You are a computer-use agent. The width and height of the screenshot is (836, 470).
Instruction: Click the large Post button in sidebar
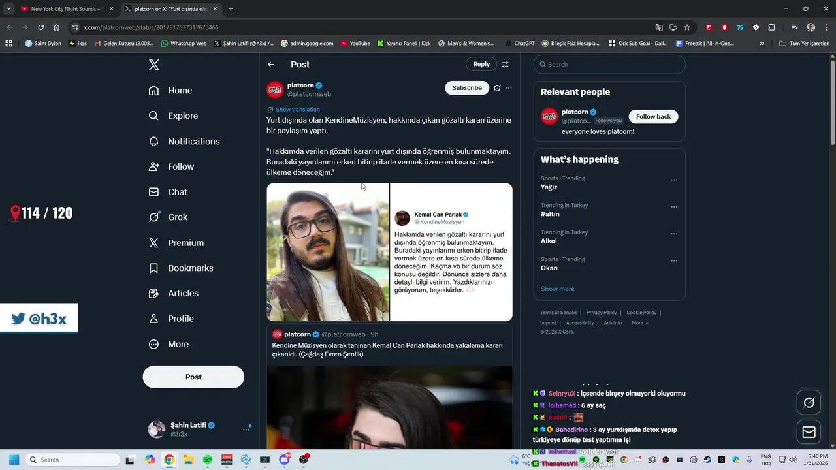[x=193, y=377]
